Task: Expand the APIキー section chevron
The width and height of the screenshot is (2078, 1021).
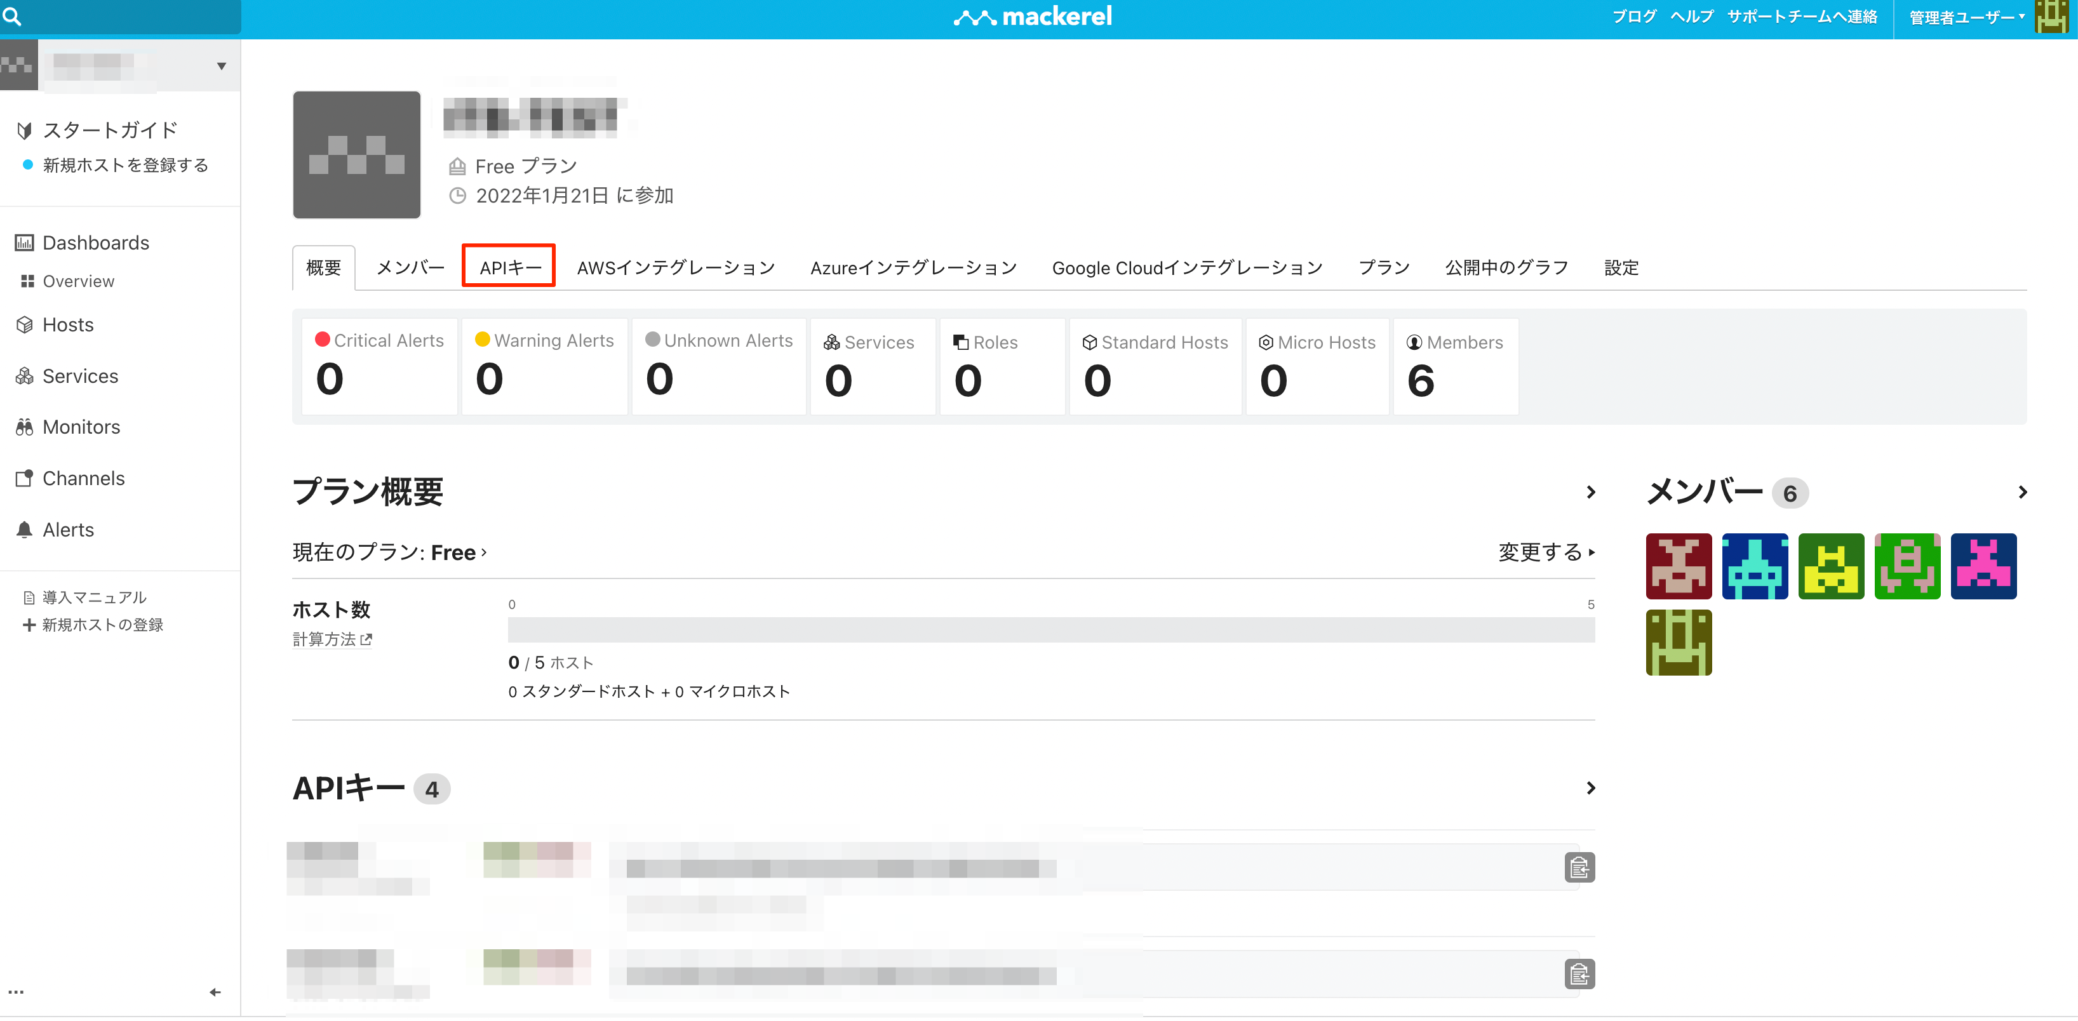Action: pos(1590,788)
